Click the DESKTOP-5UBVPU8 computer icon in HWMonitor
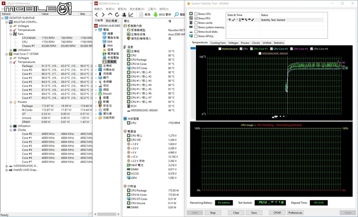 tap(6, 18)
